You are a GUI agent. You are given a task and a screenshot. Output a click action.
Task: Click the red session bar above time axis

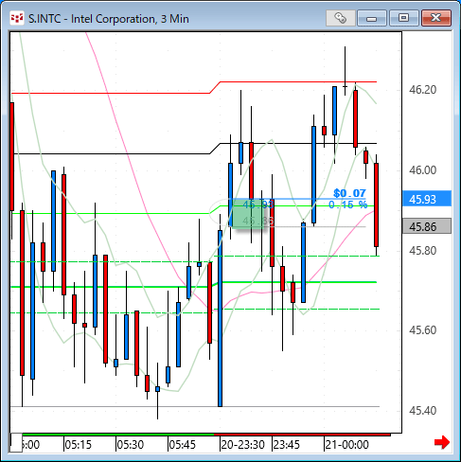pyautogui.click(x=302, y=435)
